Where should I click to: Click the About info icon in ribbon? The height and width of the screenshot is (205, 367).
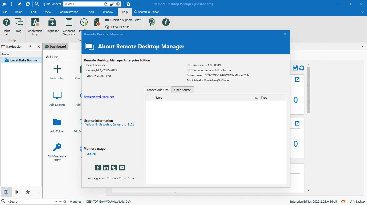click(166, 22)
